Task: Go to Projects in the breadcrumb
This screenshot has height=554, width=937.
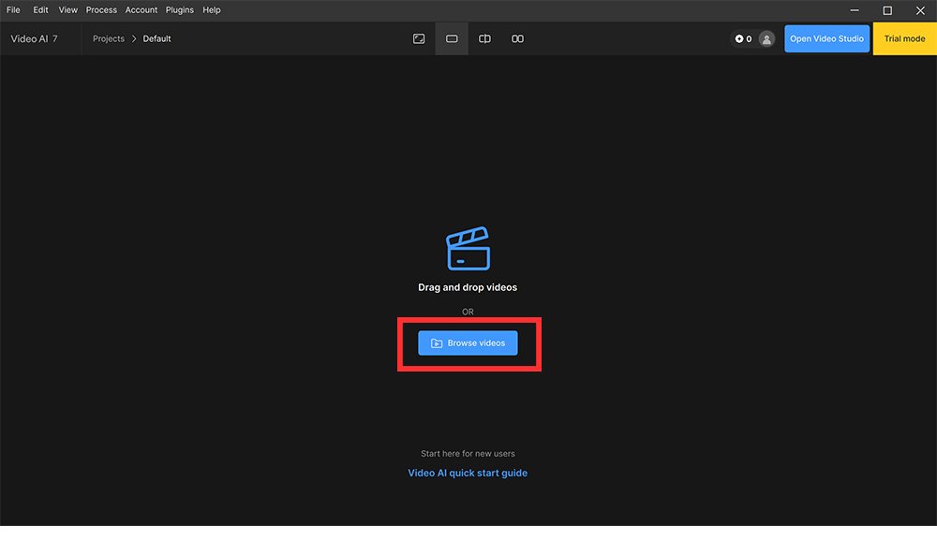Action: 109,39
